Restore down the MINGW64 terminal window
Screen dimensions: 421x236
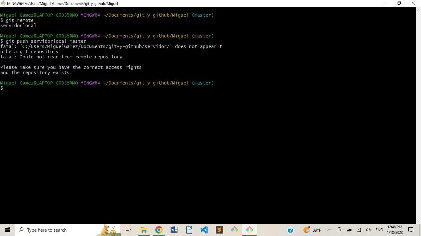[x=399, y=3]
